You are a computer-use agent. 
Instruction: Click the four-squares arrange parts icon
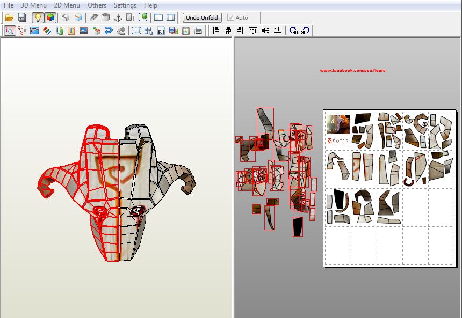tap(148, 31)
